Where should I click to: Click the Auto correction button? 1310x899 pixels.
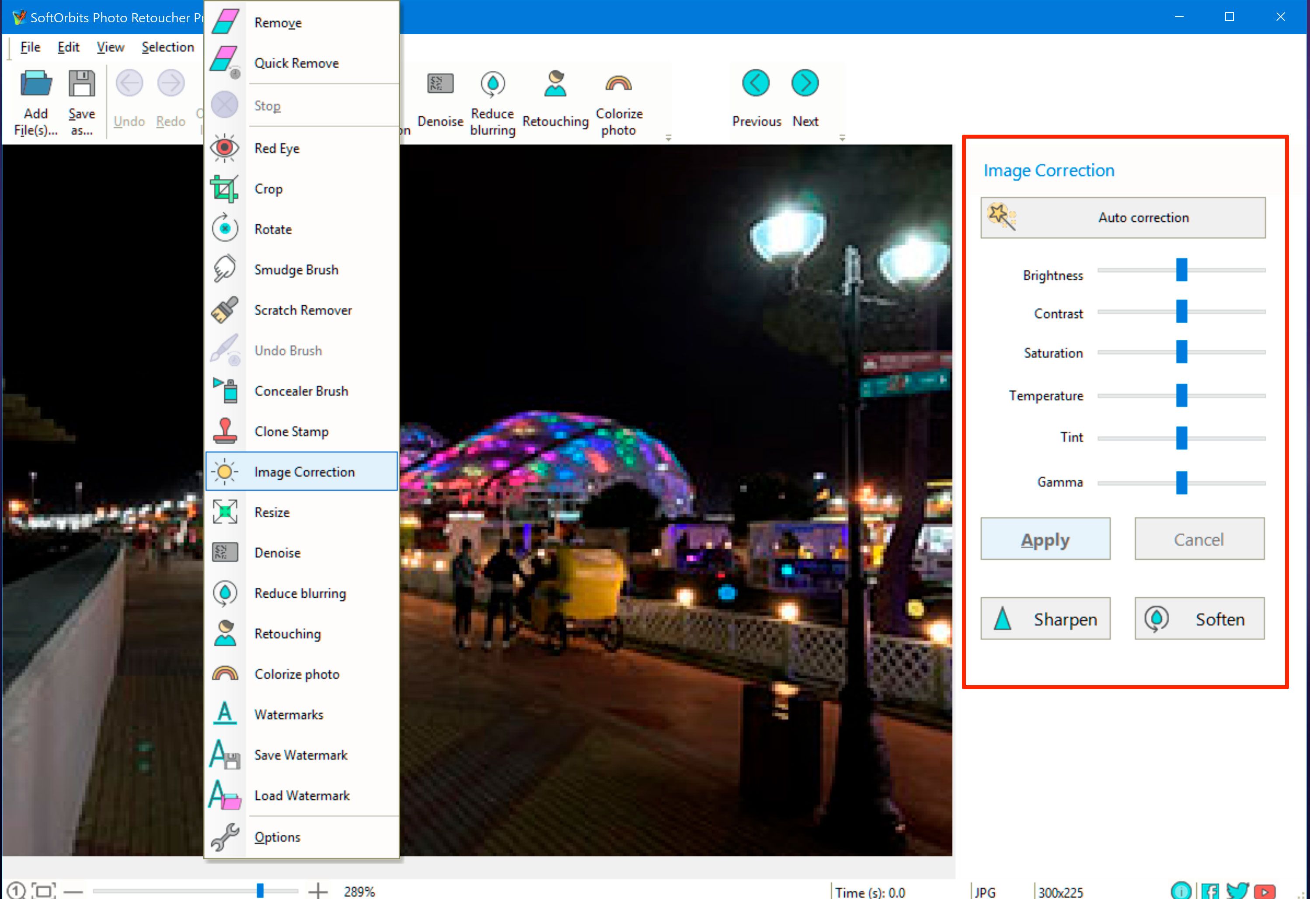click(1128, 217)
